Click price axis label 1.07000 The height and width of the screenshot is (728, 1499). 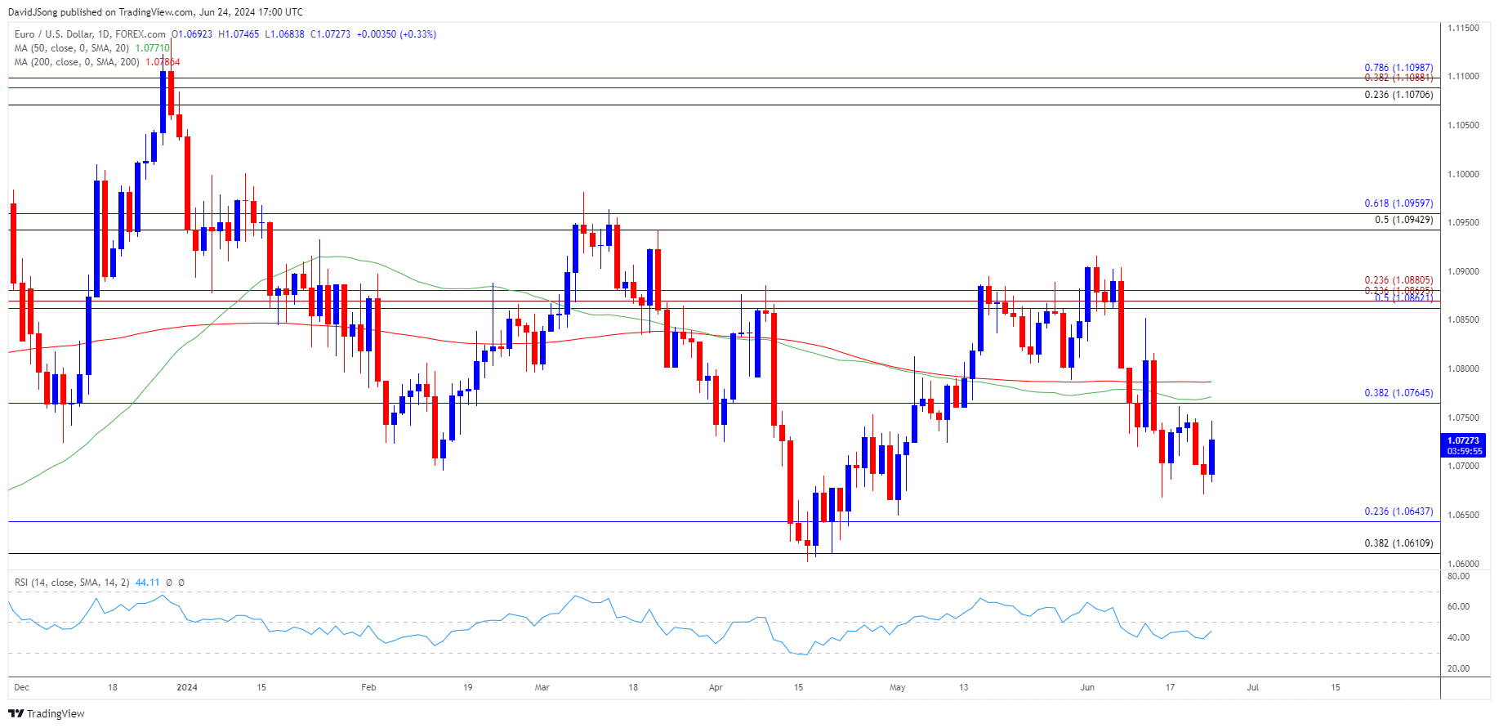[1463, 466]
